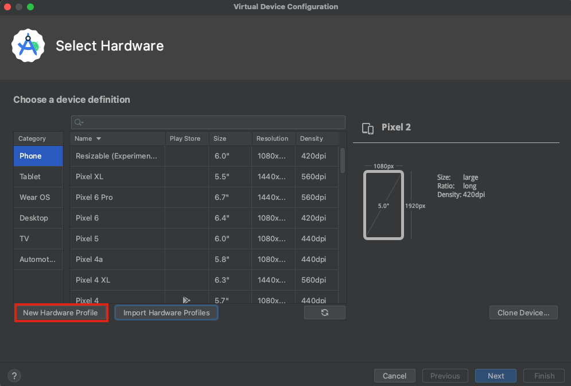Click the help question mark icon

[x=14, y=376]
